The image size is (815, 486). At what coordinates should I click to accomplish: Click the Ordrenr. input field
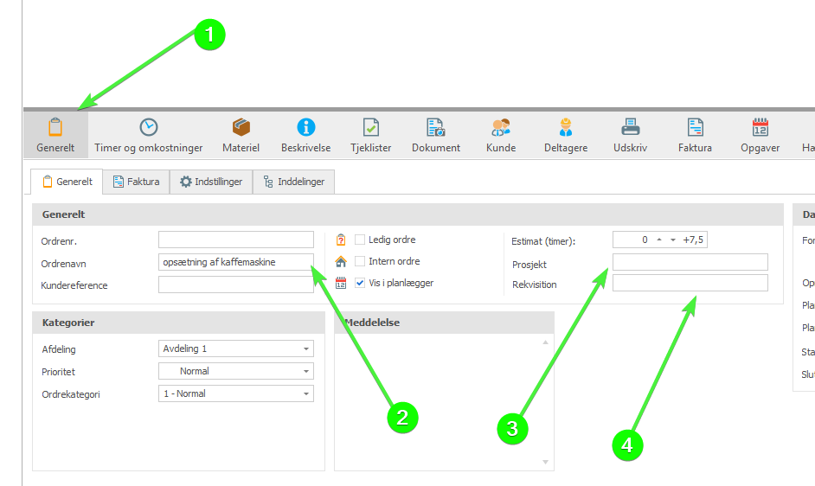click(x=236, y=240)
